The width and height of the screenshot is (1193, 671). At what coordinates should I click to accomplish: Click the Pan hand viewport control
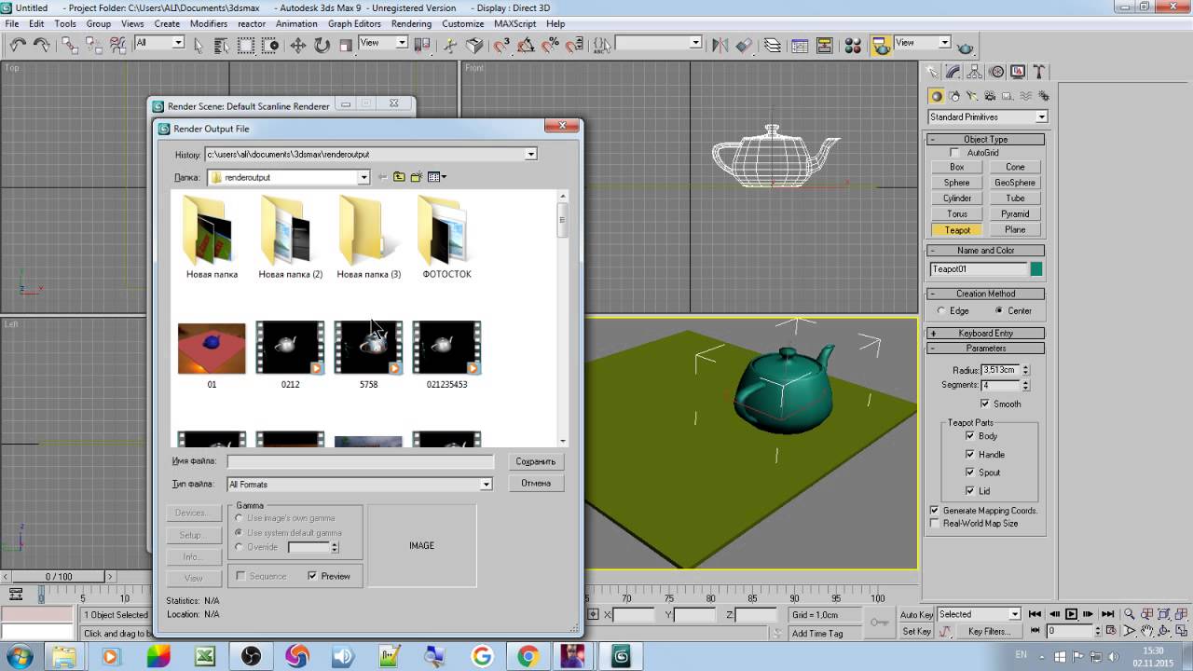[1148, 631]
